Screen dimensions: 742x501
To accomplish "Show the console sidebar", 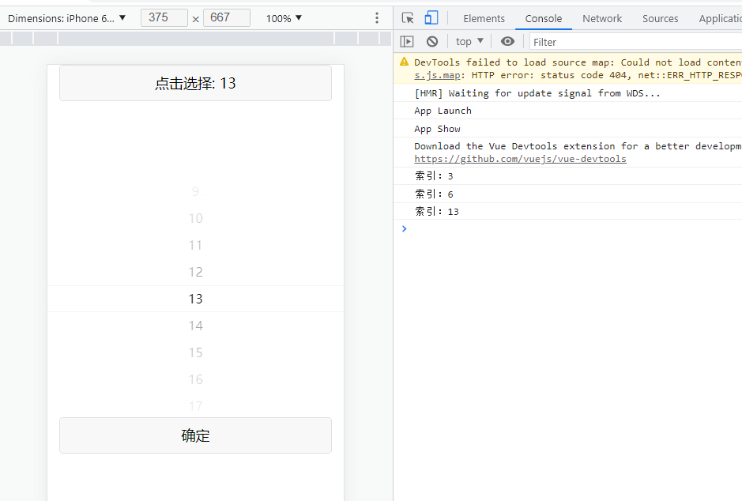I will click(407, 41).
